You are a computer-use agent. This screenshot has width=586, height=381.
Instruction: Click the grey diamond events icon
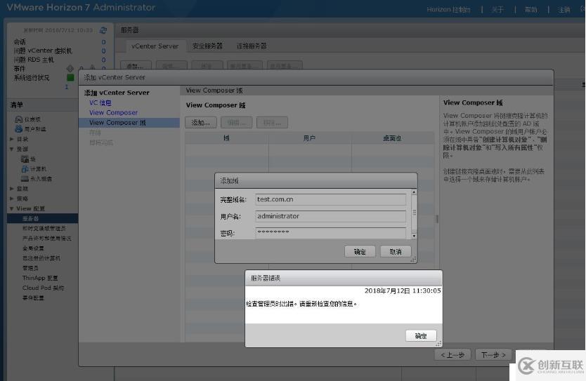pyautogui.click(x=70, y=68)
